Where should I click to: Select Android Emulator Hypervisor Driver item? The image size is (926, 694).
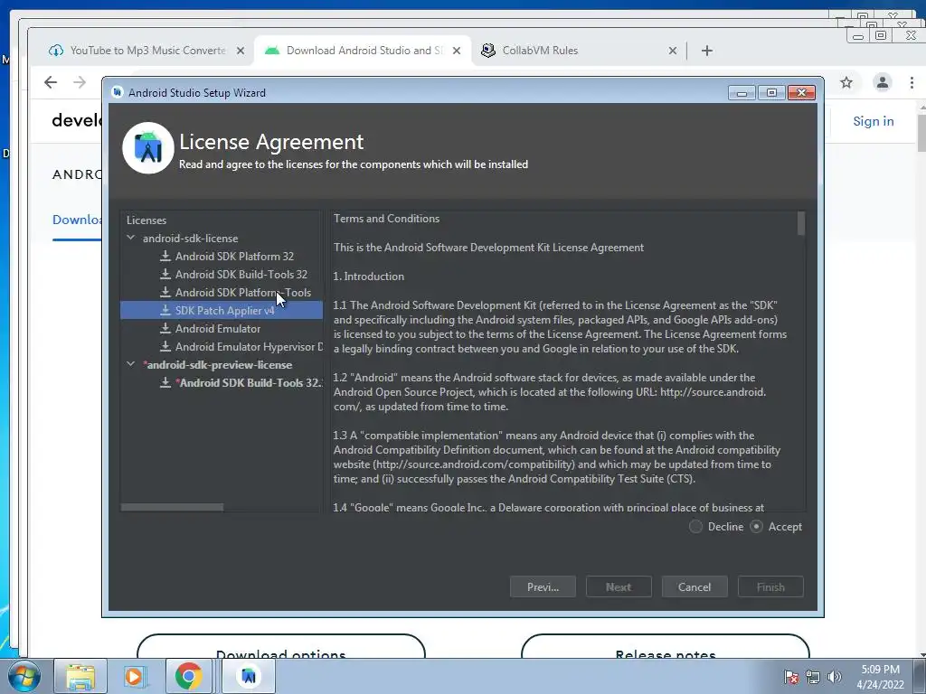coord(249,346)
